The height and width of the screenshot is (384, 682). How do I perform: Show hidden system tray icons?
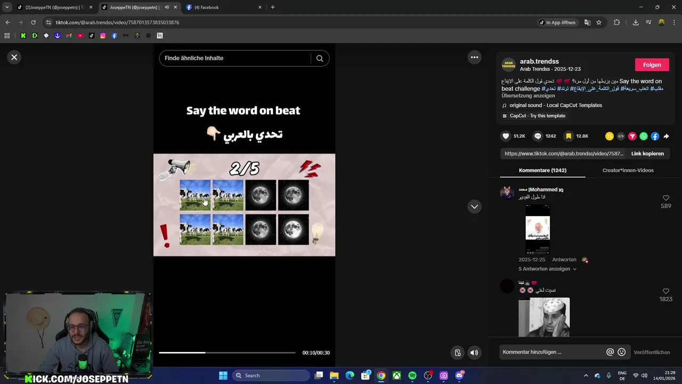(x=586, y=375)
